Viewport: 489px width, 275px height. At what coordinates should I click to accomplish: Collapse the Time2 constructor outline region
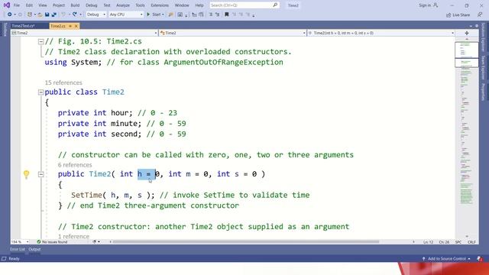(40, 174)
